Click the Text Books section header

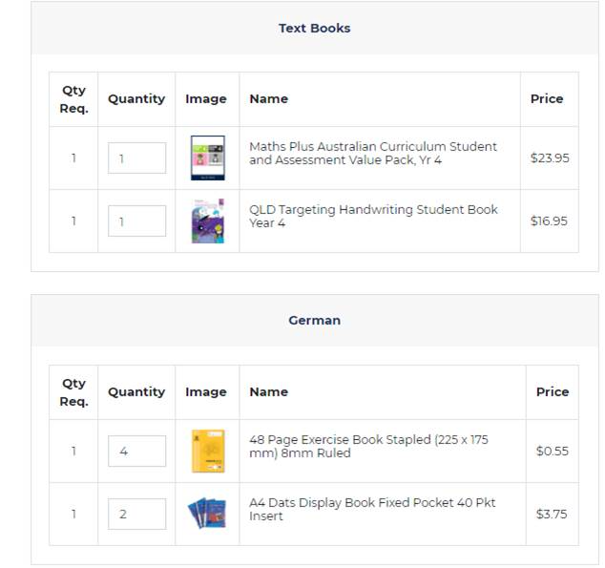(314, 29)
